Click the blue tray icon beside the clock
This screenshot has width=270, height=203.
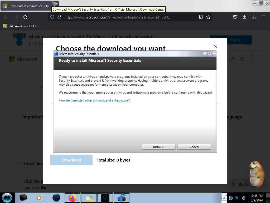pos(230,198)
